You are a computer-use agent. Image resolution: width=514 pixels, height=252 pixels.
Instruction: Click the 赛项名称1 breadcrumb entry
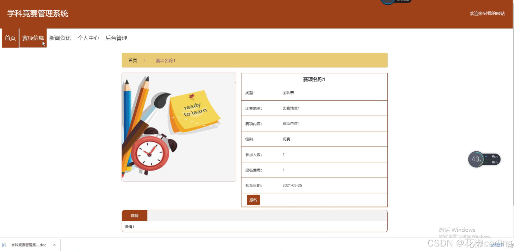(x=165, y=60)
